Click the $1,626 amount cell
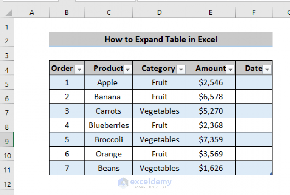 211,168
